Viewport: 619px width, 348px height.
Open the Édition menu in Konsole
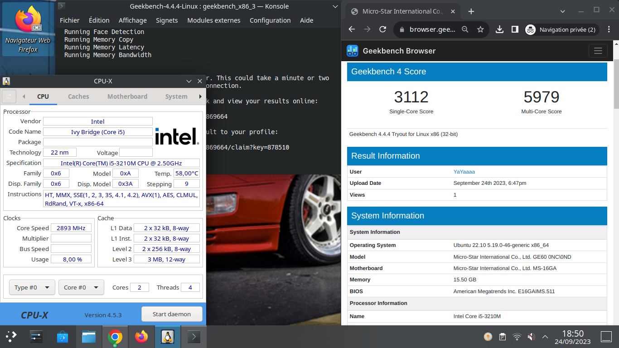pos(99,20)
